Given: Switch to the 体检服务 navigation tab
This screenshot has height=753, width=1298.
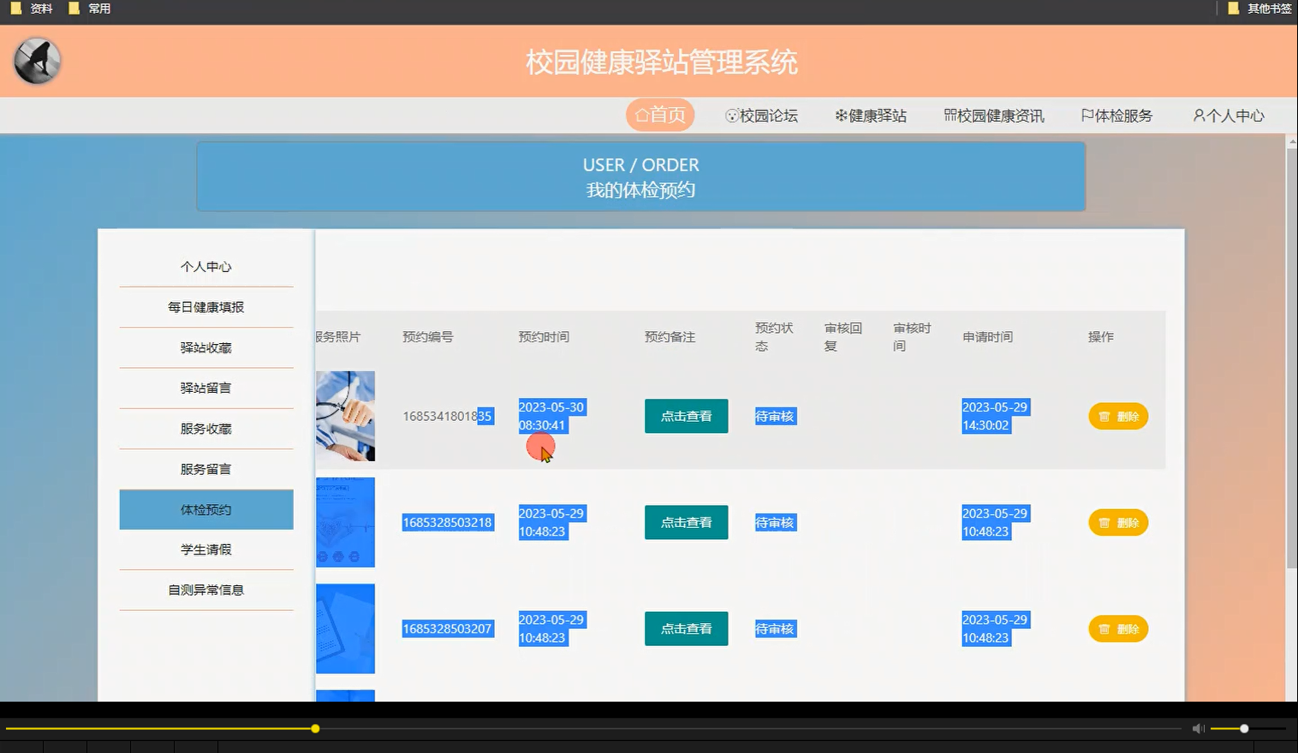Looking at the screenshot, I should 1116,115.
